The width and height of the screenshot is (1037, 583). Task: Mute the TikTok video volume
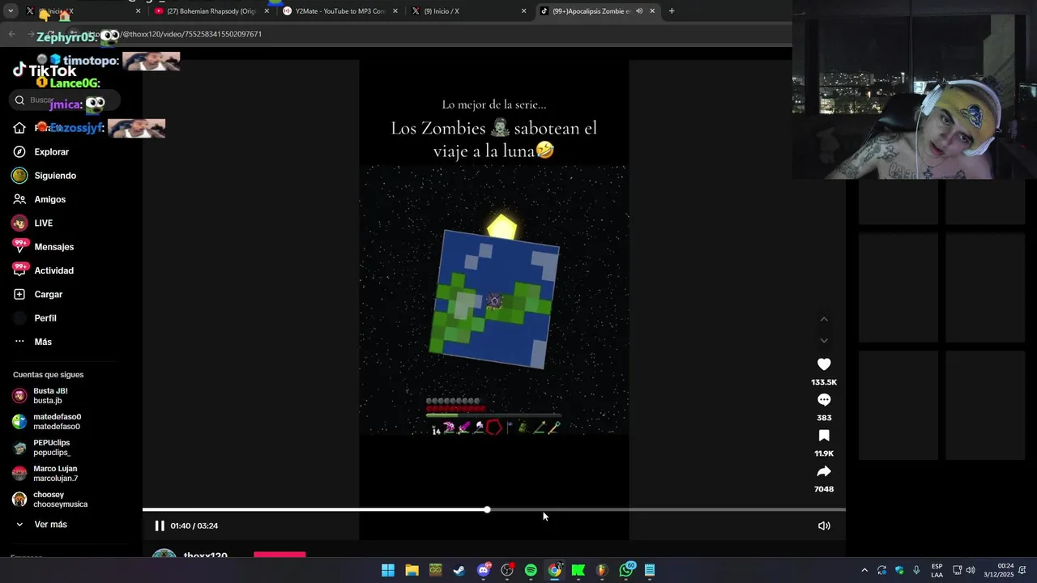824,526
